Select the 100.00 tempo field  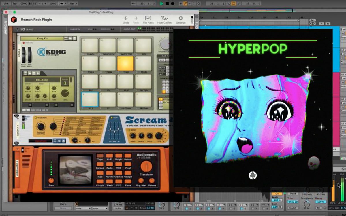tap(22, 3)
